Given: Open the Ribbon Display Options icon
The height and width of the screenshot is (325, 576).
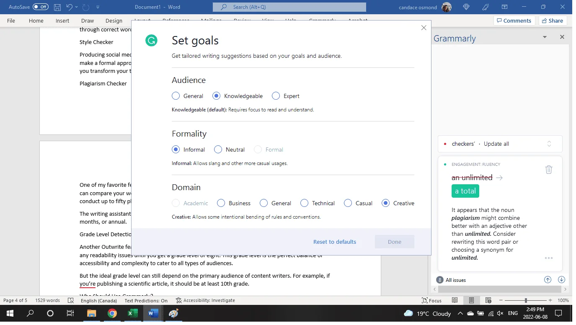Looking at the screenshot, I should tap(505, 7).
